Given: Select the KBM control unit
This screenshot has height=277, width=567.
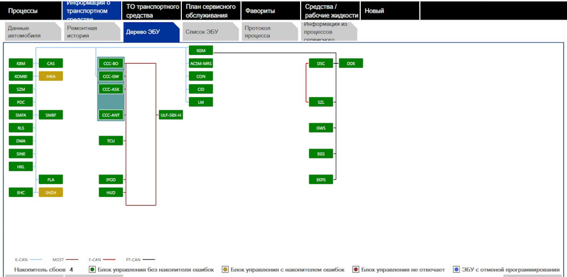Looking at the screenshot, I should click(x=21, y=64).
